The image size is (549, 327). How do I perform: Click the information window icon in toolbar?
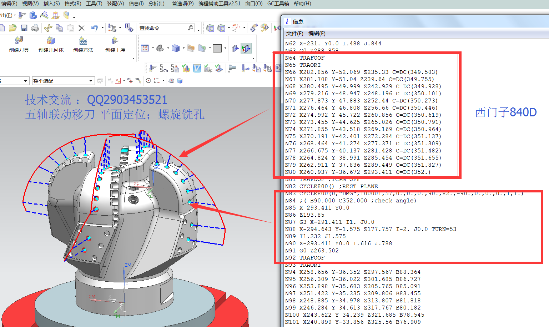coord(129,28)
